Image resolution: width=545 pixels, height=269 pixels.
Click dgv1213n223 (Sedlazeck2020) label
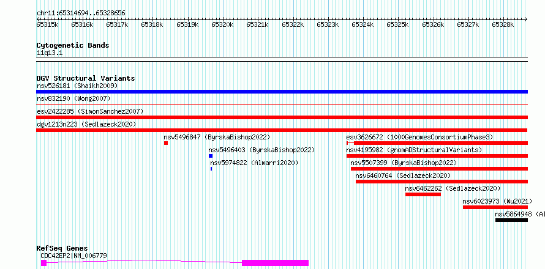pyautogui.click(x=86, y=124)
